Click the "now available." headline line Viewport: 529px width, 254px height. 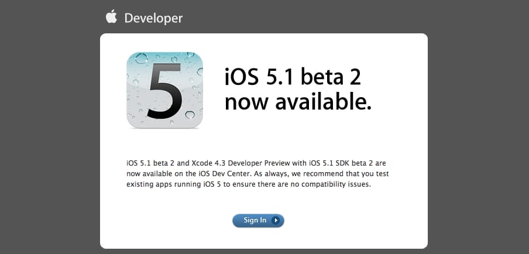(x=298, y=102)
